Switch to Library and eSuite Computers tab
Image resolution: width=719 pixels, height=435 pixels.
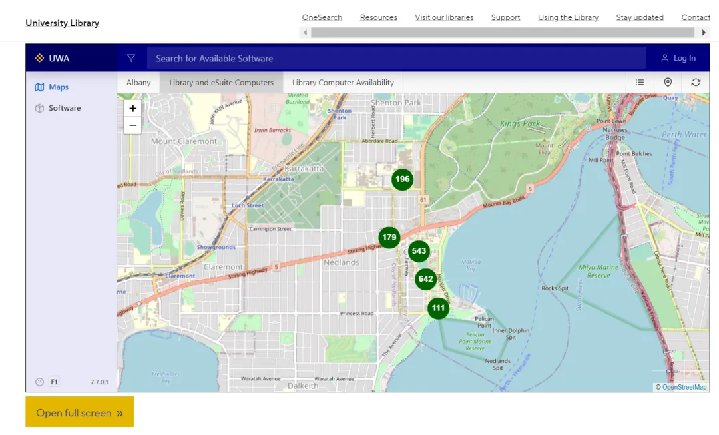click(x=221, y=83)
